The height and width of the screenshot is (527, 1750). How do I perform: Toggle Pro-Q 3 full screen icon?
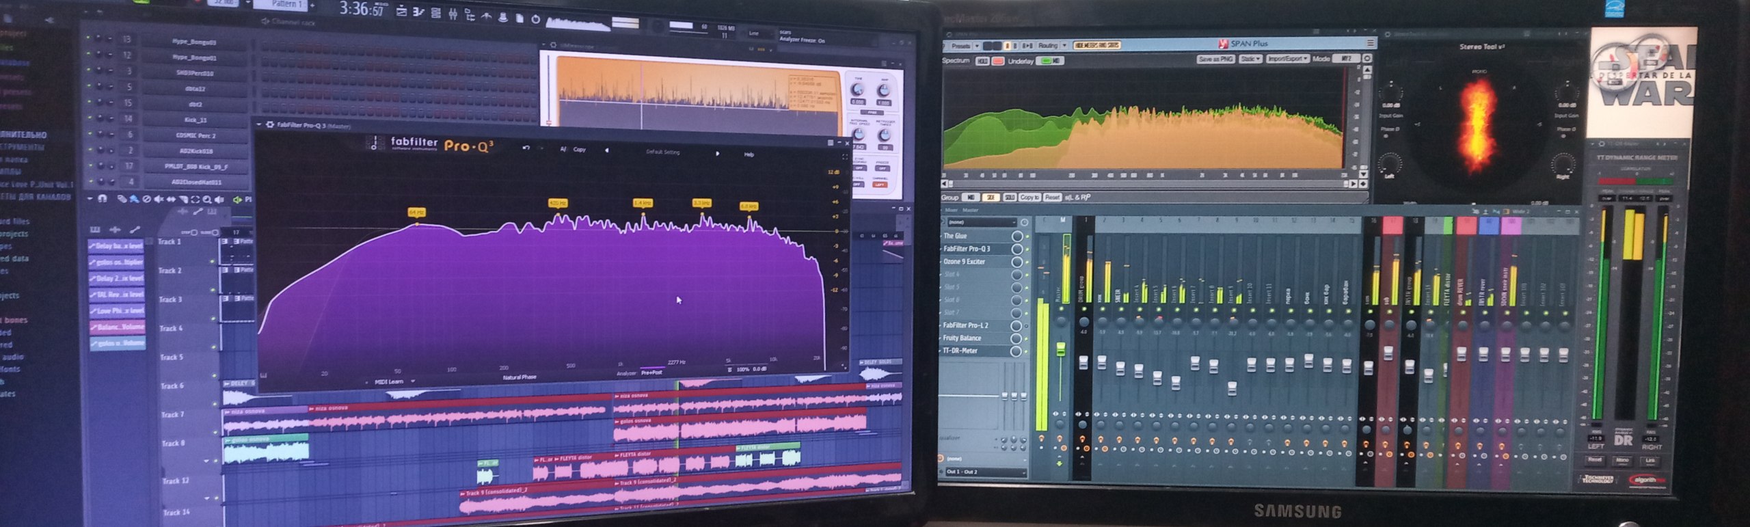[x=845, y=157]
